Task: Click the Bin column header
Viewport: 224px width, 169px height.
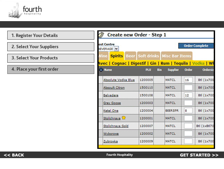Action: point(159,70)
